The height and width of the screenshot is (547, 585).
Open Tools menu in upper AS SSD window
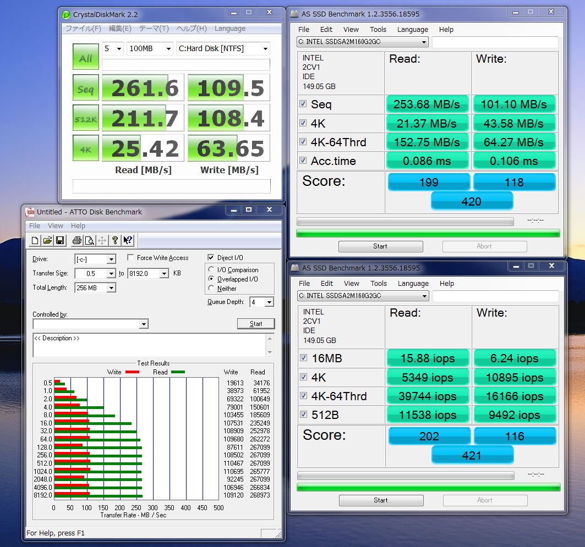378,30
